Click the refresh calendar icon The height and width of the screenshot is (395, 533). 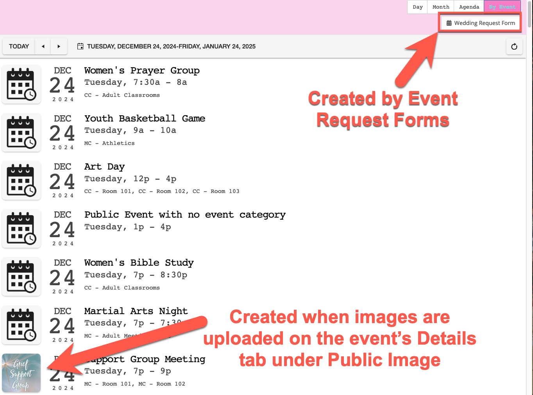click(x=514, y=46)
